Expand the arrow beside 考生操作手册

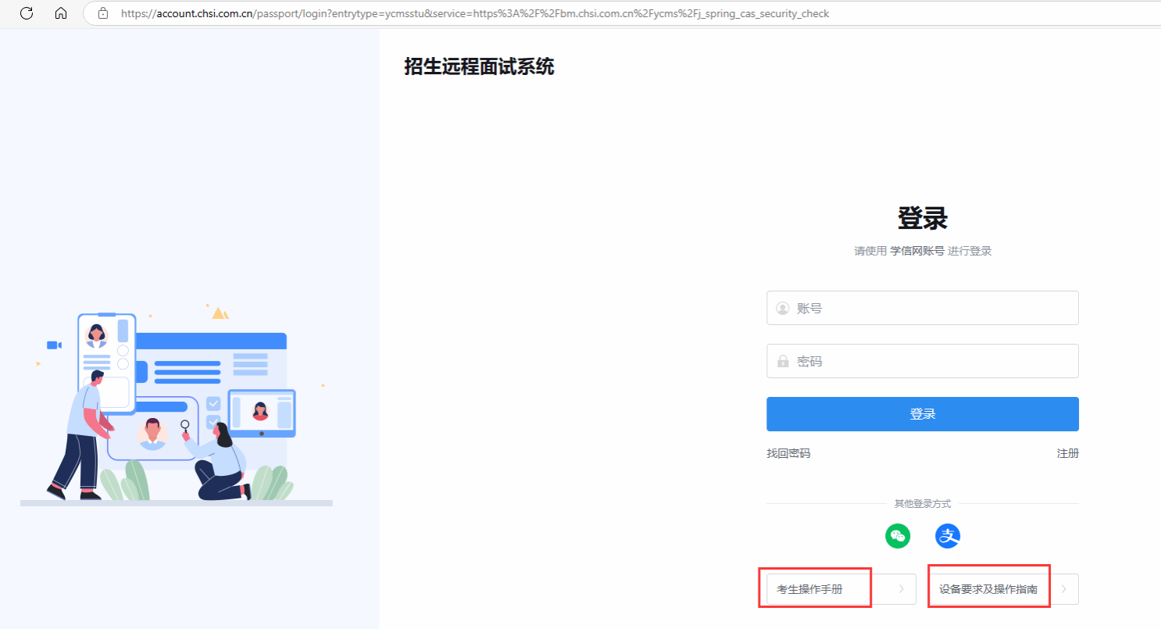pyautogui.click(x=901, y=589)
